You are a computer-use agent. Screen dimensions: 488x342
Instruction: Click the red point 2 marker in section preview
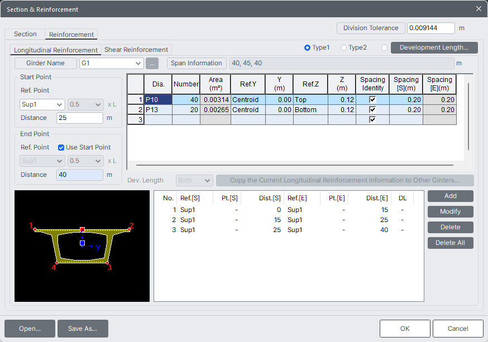(x=129, y=229)
